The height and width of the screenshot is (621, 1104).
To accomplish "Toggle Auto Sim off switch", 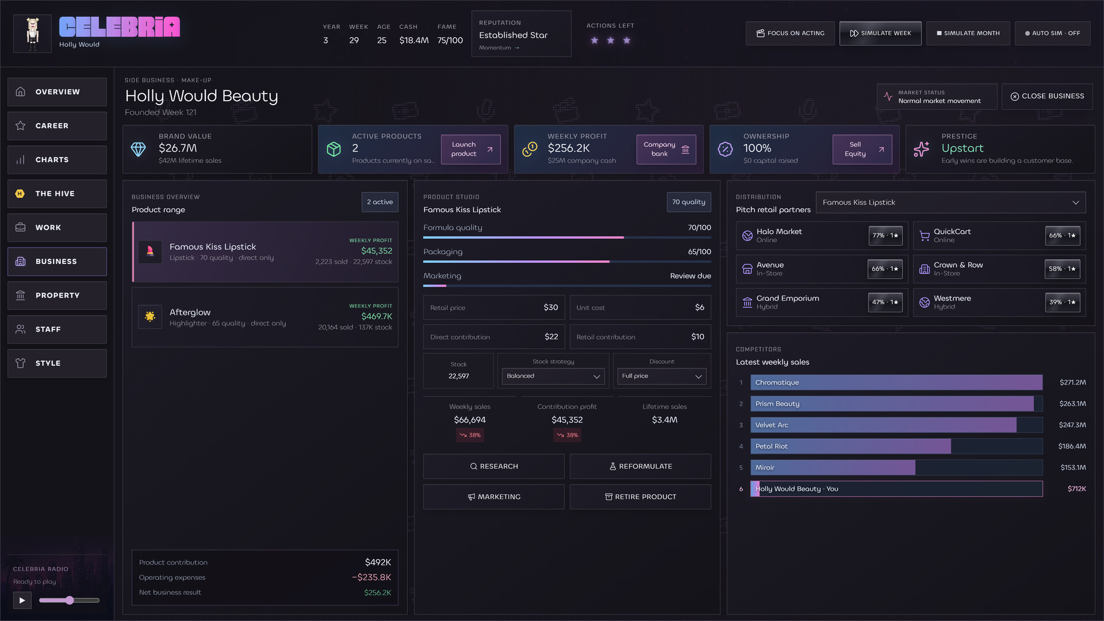I will tap(1053, 33).
